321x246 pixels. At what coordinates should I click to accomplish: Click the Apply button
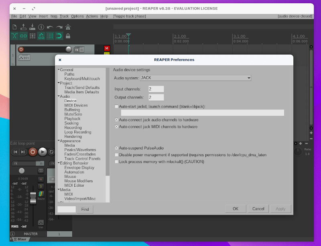[x=280, y=209]
